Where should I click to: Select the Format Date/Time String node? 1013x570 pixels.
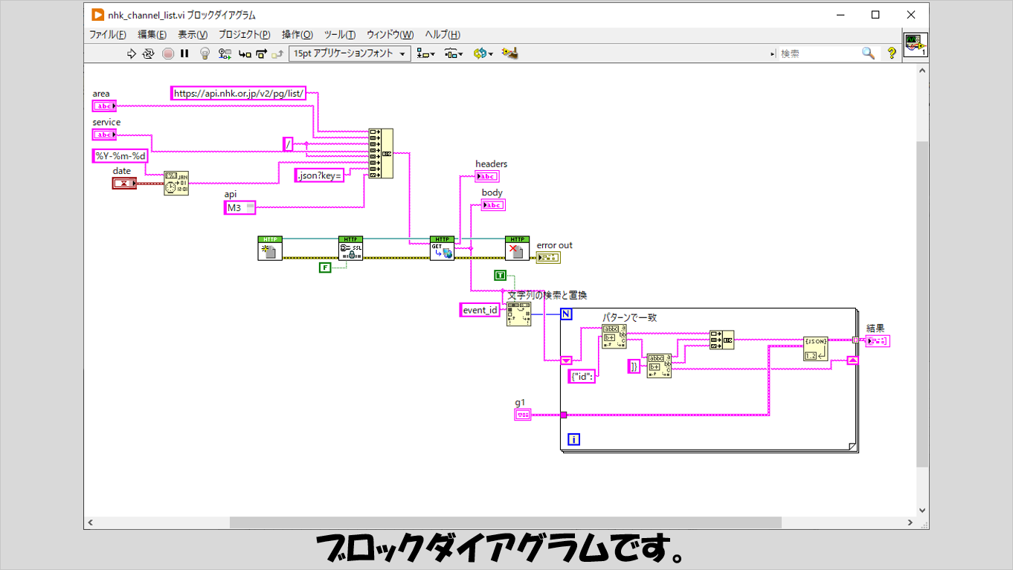[176, 182]
